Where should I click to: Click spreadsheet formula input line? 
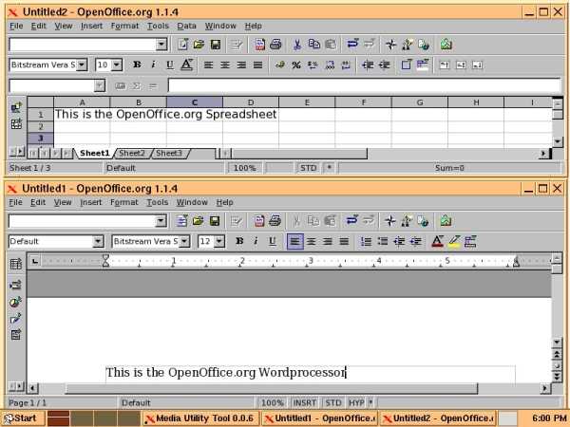coord(365,85)
